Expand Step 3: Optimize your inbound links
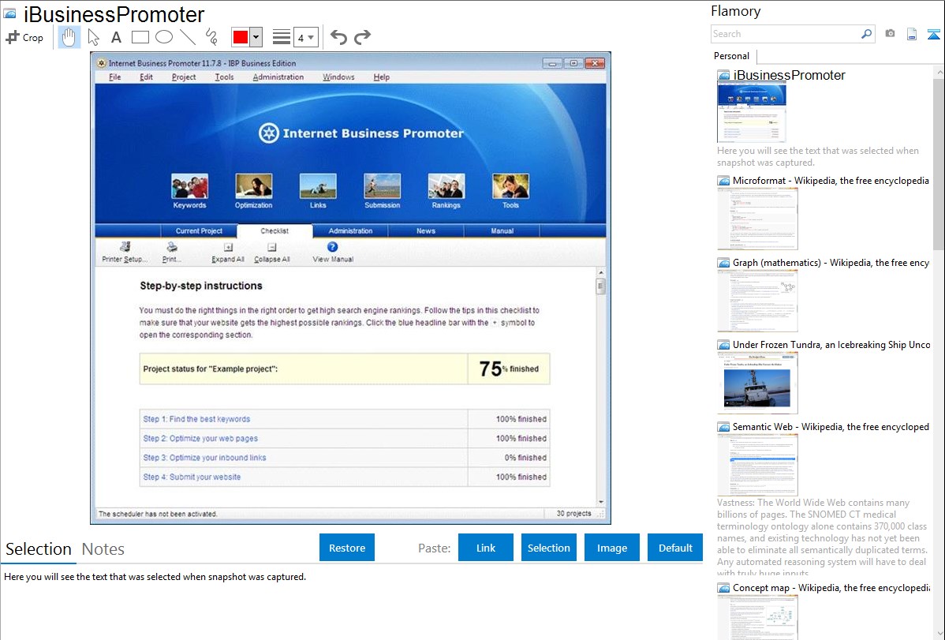The width and height of the screenshot is (945, 640). [x=204, y=458]
